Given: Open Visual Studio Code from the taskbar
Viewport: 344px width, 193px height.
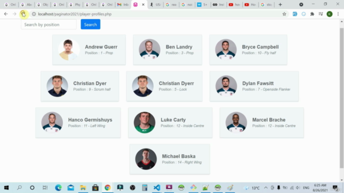Looking at the screenshot, I should [157, 188].
